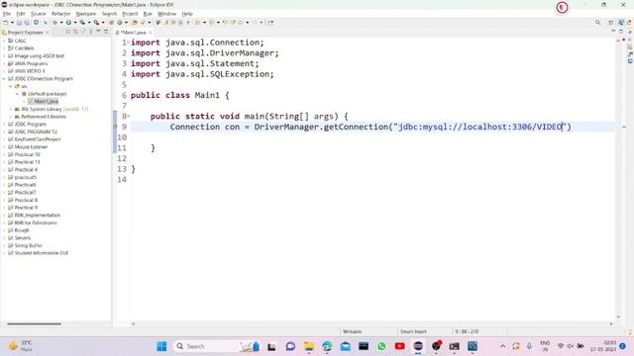Click the error marker on line 9

(x=115, y=127)
